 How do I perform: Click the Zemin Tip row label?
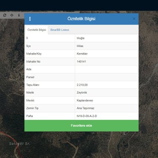(32, 108)
